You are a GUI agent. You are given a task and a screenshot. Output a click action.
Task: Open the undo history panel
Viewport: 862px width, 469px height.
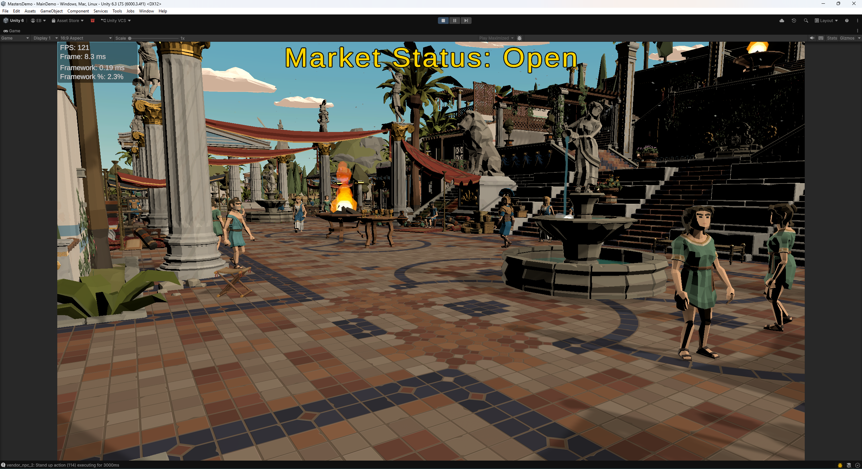[x=794, y=21]
